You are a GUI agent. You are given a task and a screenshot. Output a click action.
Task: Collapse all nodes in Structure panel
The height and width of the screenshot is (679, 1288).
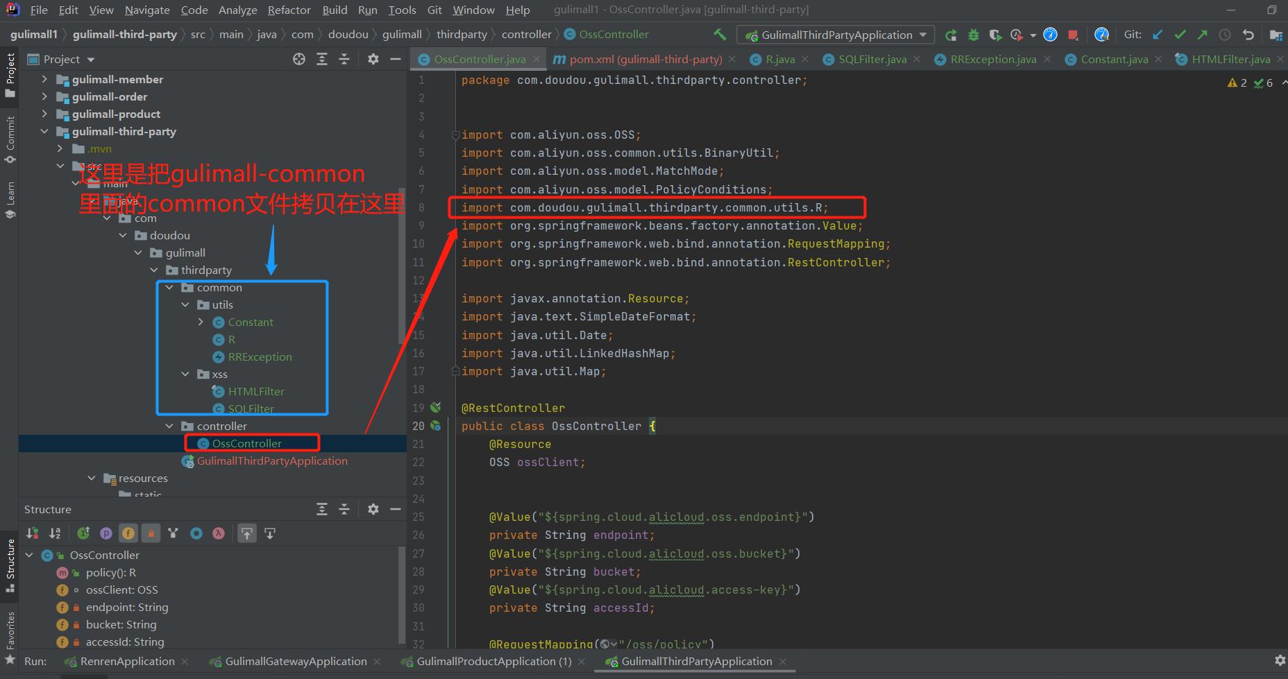pos(344,509)
